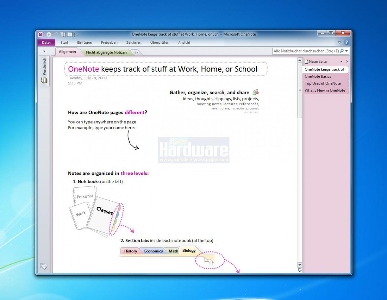Click the Neue Seite button
Screen dimensions: 387x300
[x=316, y=61]
